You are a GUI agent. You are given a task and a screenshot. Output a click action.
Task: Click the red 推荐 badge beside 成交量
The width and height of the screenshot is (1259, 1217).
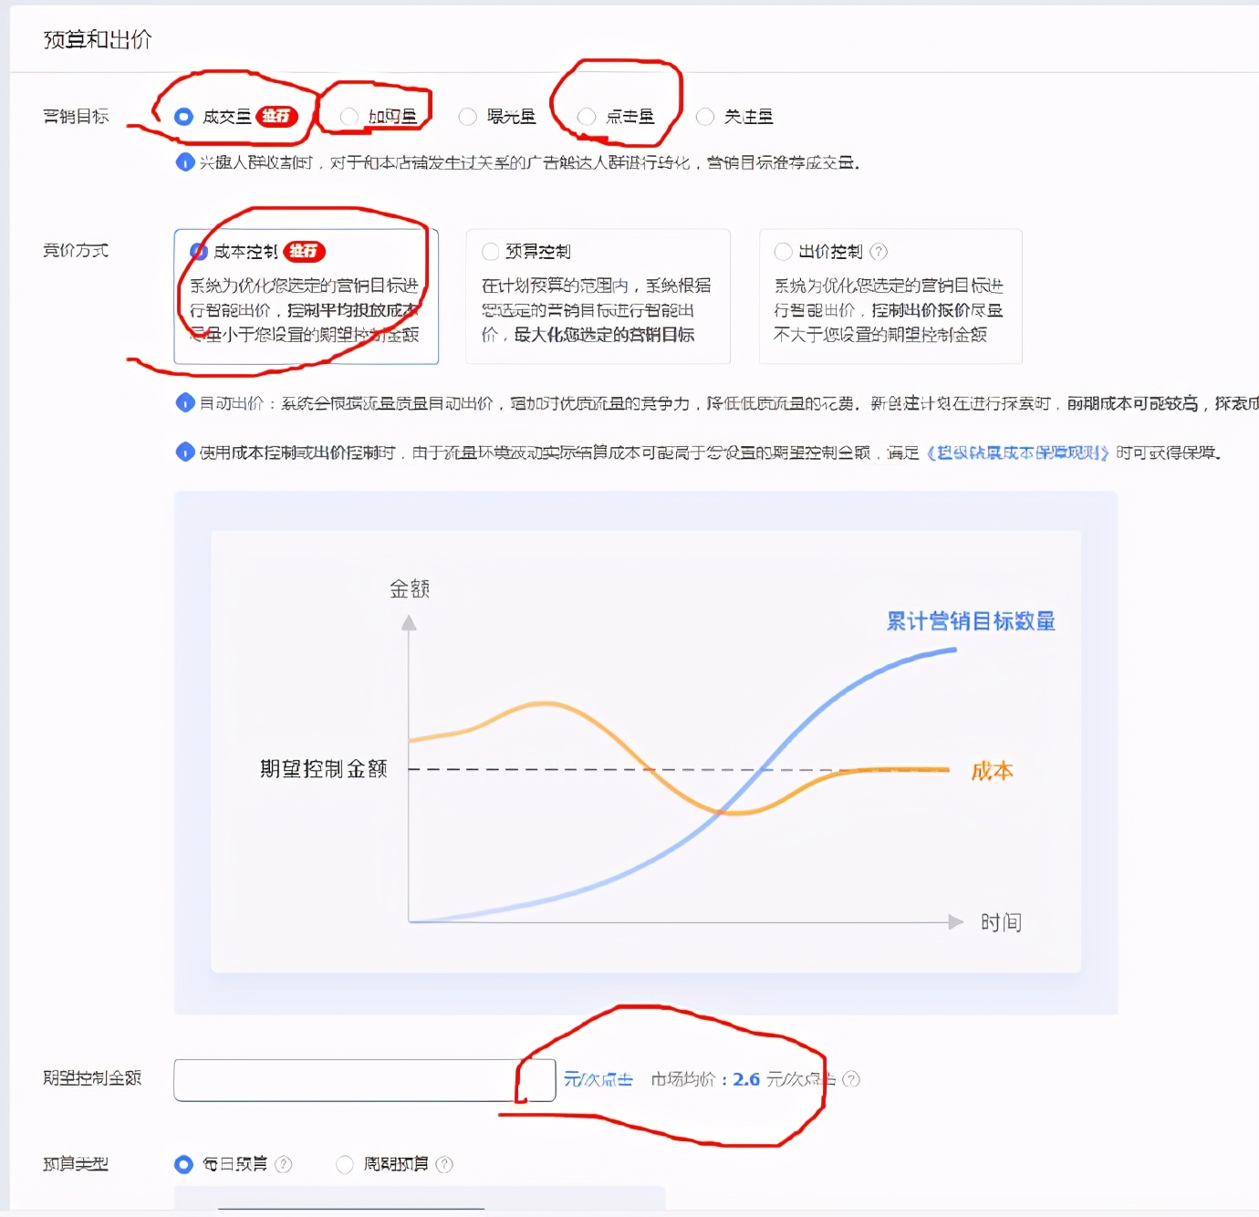click(276, 116)
